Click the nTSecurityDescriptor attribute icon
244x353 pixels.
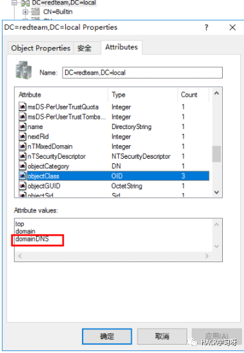click(23, 156)
